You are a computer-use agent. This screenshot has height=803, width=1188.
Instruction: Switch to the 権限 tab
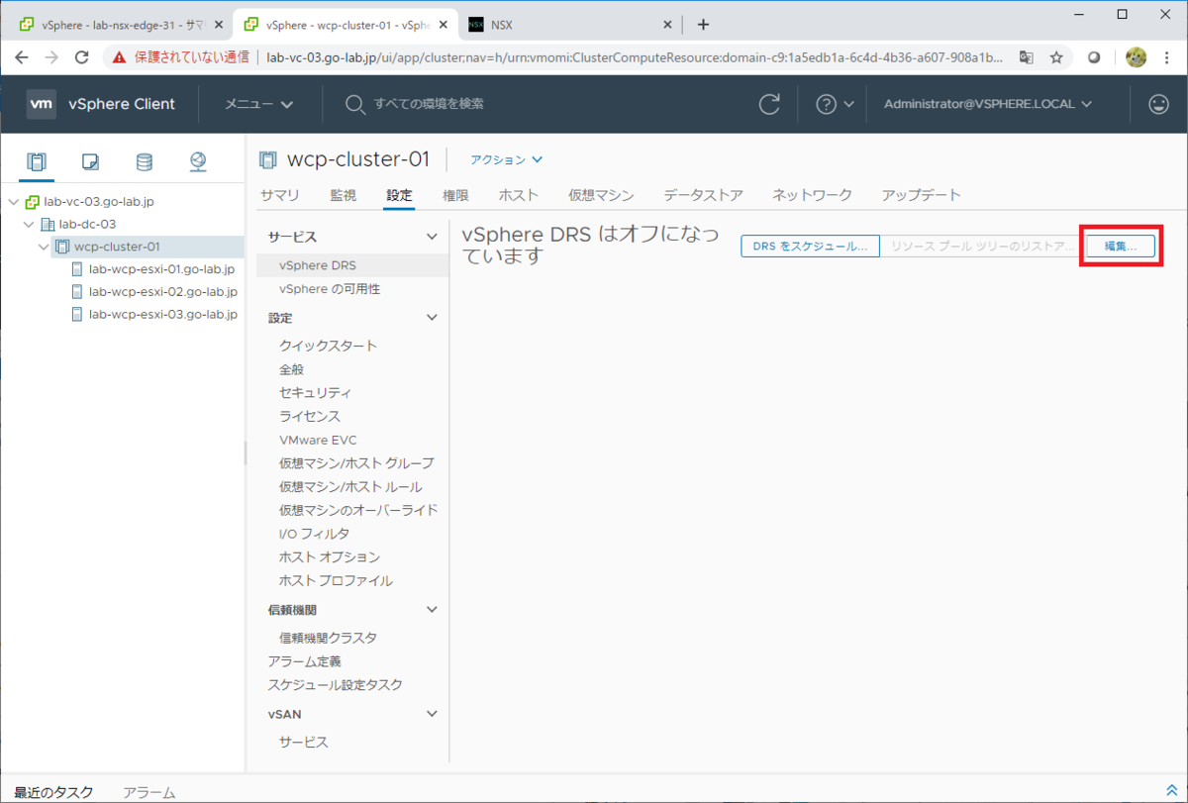(x=456, y=195)
